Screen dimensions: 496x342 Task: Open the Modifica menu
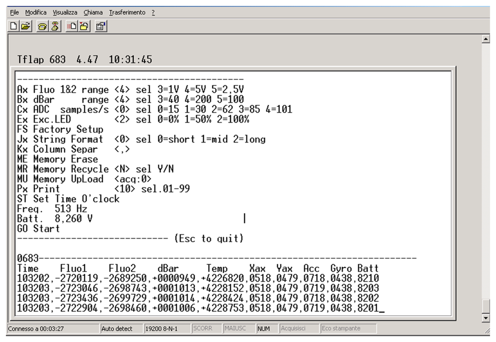click(x=35, y=13)
